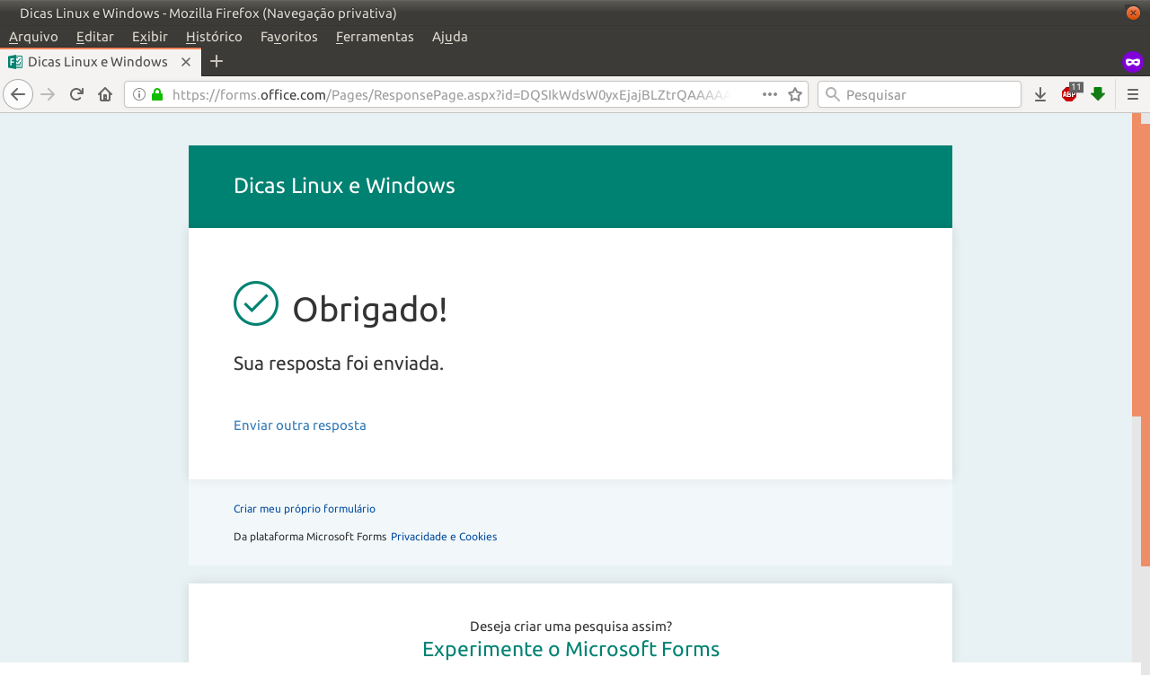1150x675 pixels.
Task: Bookmark the page via star icon
Action: point(794,93)
